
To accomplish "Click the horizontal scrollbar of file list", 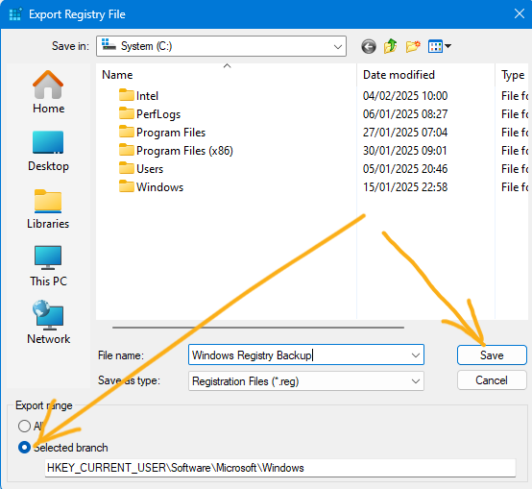I will pyautogui.click(x=258, y=328).
